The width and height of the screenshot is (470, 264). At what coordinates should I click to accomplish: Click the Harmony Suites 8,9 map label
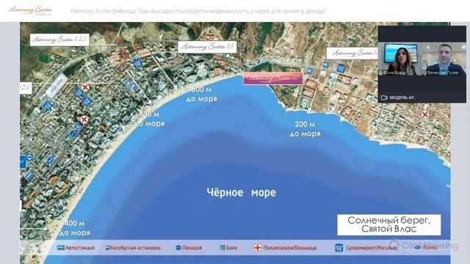[x=207, y=47]
